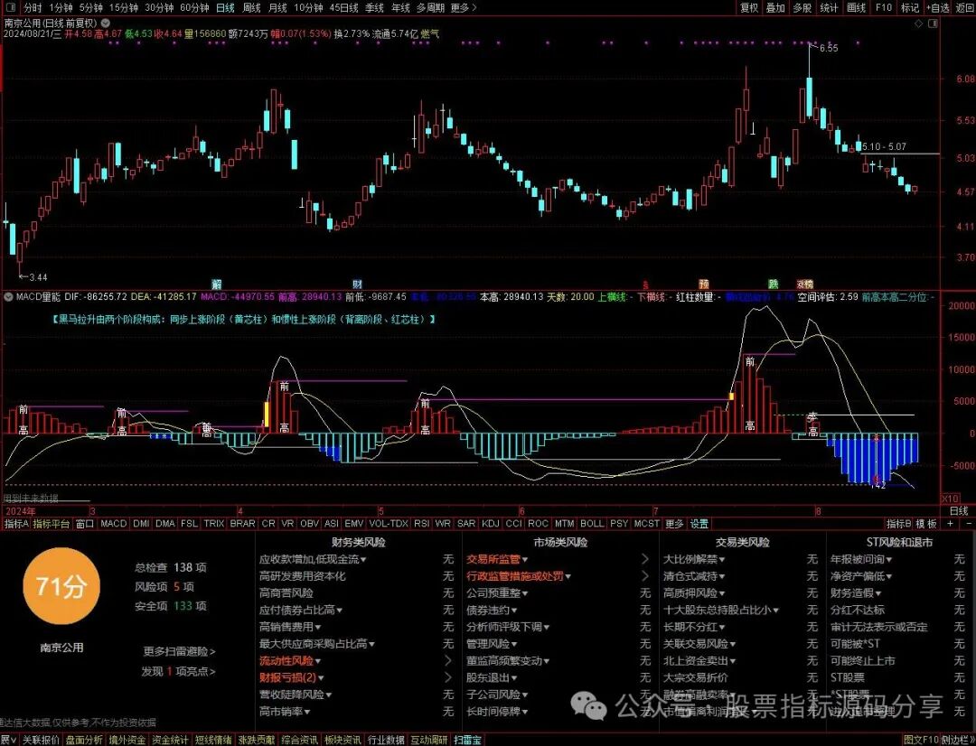Image resolution: width=976 pixels, height=746 pixels.
Task: Expand the 财务造假 dropdown
Action: tap(877, 593)
